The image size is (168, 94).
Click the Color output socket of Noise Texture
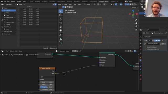(x=55, y=74)
